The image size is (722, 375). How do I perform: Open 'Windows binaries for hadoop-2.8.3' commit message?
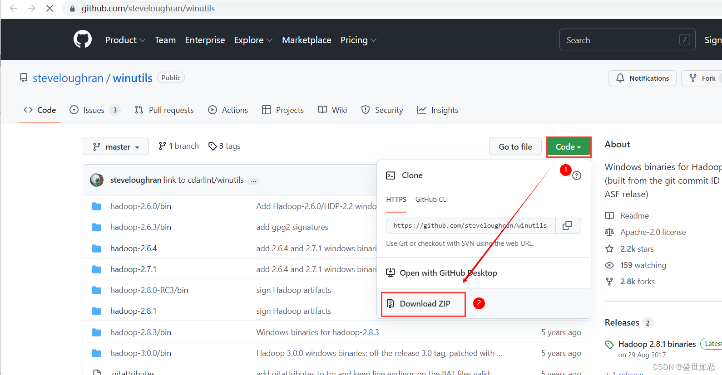tap(317, 332)
